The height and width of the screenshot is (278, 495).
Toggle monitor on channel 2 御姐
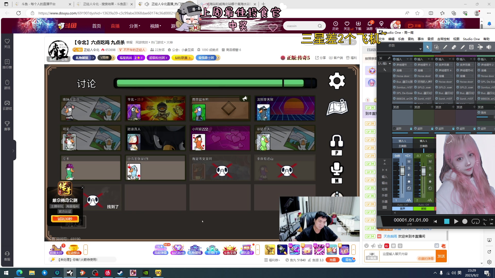[x=430, y=175]
